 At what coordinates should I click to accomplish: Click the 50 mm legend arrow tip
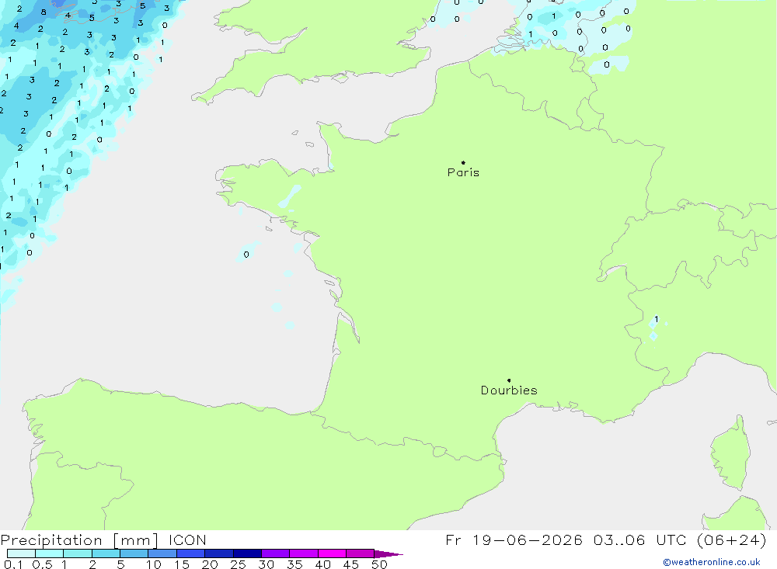(389, 553)
